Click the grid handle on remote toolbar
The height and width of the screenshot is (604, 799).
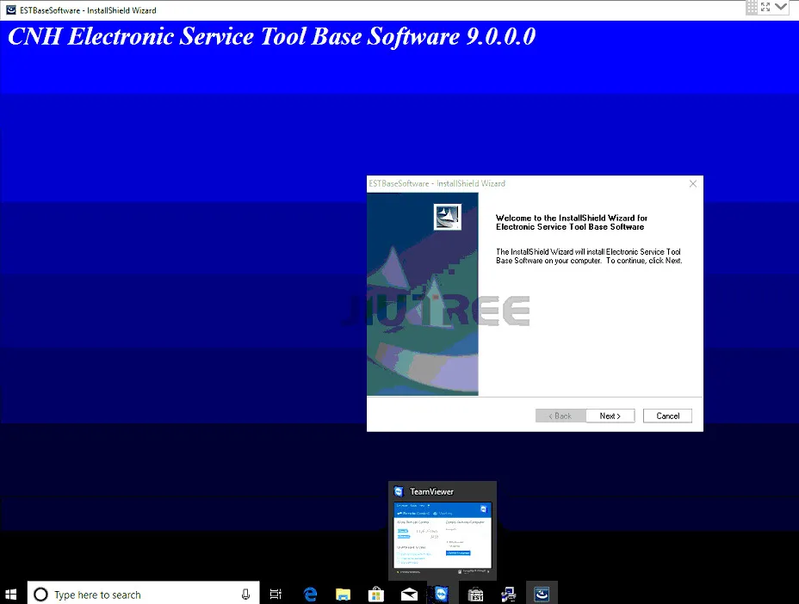(x=752, y=7)
